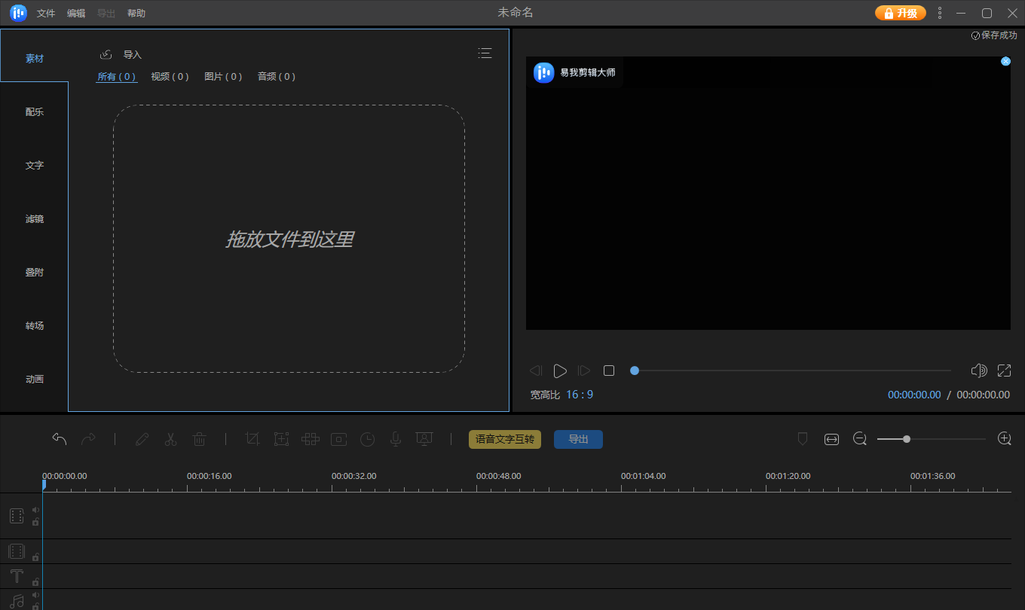
Task: Open the 文件 menu
Action: 46,14
